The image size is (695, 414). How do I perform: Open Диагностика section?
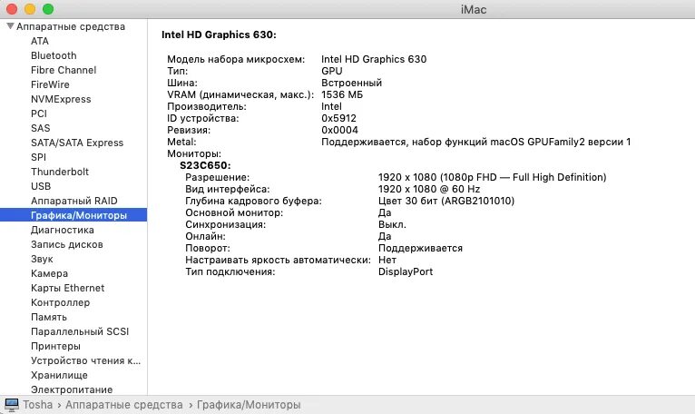click(63, 230)
